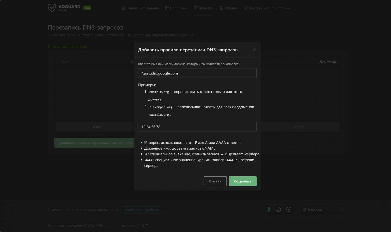Viewport: 391px width, 232px height.
Task: Click the AdGuard Home shield logo
Action: pyautogui.click(x=52, y=8)
